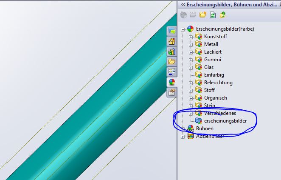
Task: Open the Custom Properties clipboard tab
Action: pos(172,92)
